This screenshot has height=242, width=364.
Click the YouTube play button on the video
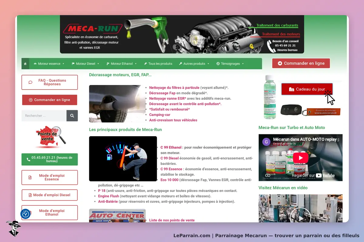click(x=301, y=158)
